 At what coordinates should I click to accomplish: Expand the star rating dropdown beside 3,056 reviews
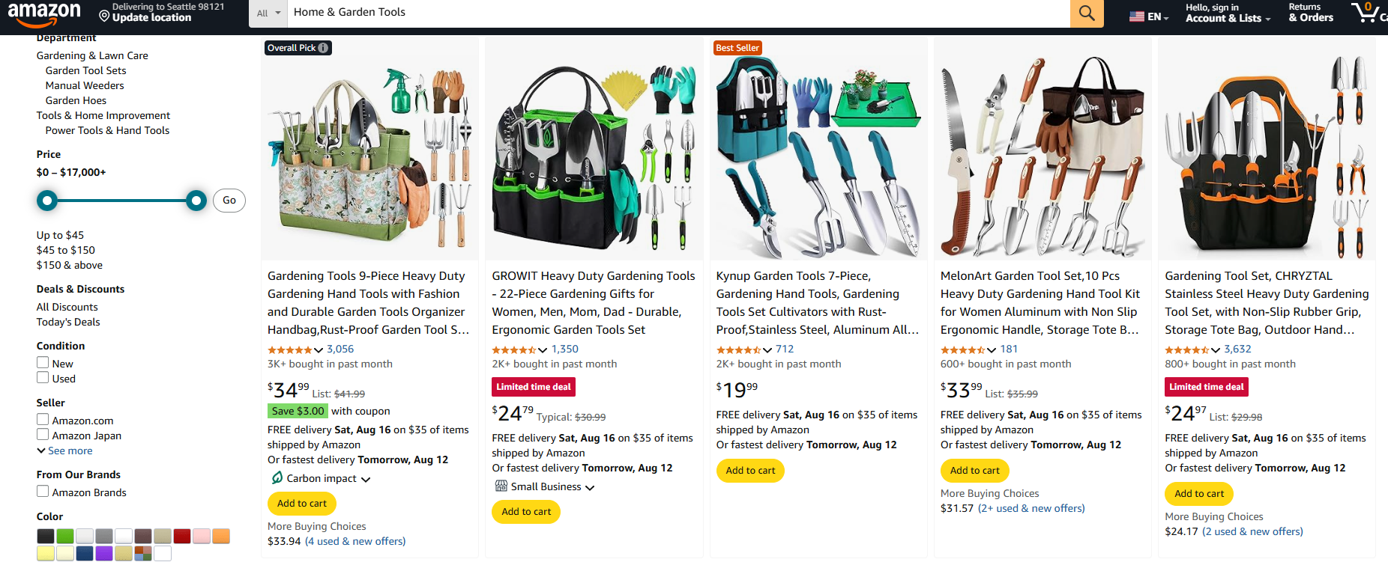coord(317,349)
